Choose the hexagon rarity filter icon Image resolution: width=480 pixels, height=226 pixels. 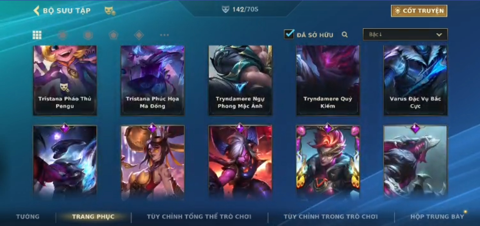(x=88, y=35)
